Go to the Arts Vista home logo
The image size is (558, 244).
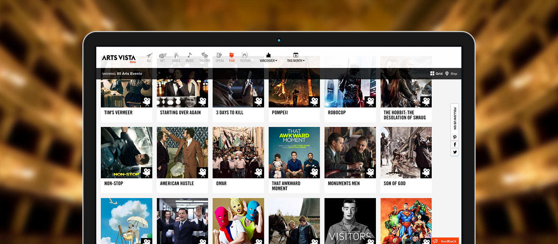click(x=119, y=59)
